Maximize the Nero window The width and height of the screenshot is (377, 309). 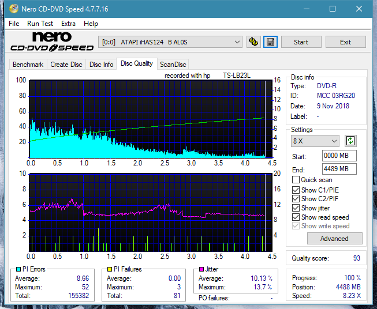333,9
